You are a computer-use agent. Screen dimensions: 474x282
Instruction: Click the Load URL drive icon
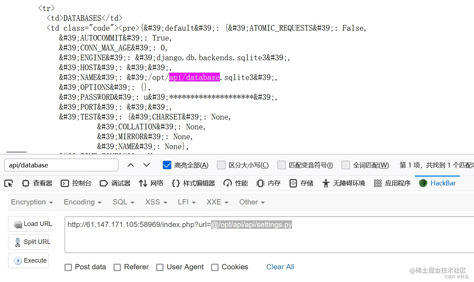(18, 225)
